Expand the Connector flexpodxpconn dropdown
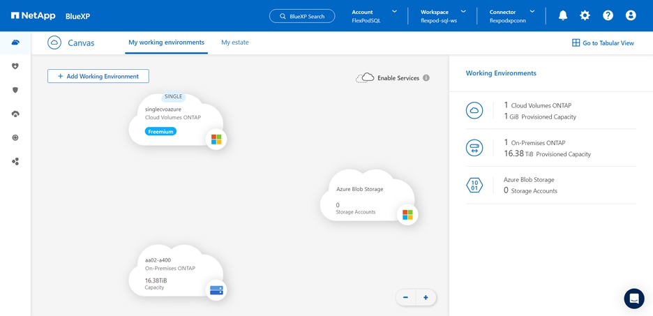This screenshot has height=316, width=653. pyautogui.click(x=512, y=16)
